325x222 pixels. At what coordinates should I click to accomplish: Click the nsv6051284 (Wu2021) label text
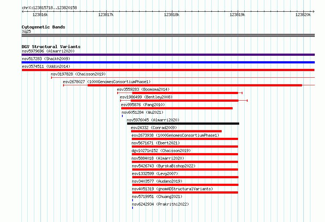[x=142, y=112]
